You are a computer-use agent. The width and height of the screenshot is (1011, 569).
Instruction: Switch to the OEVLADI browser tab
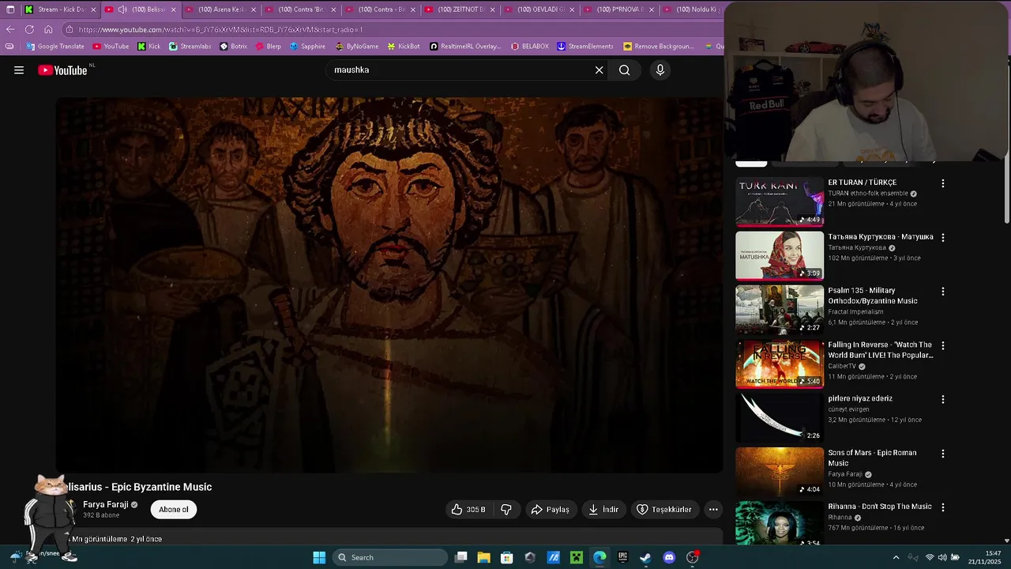[539, 9]
